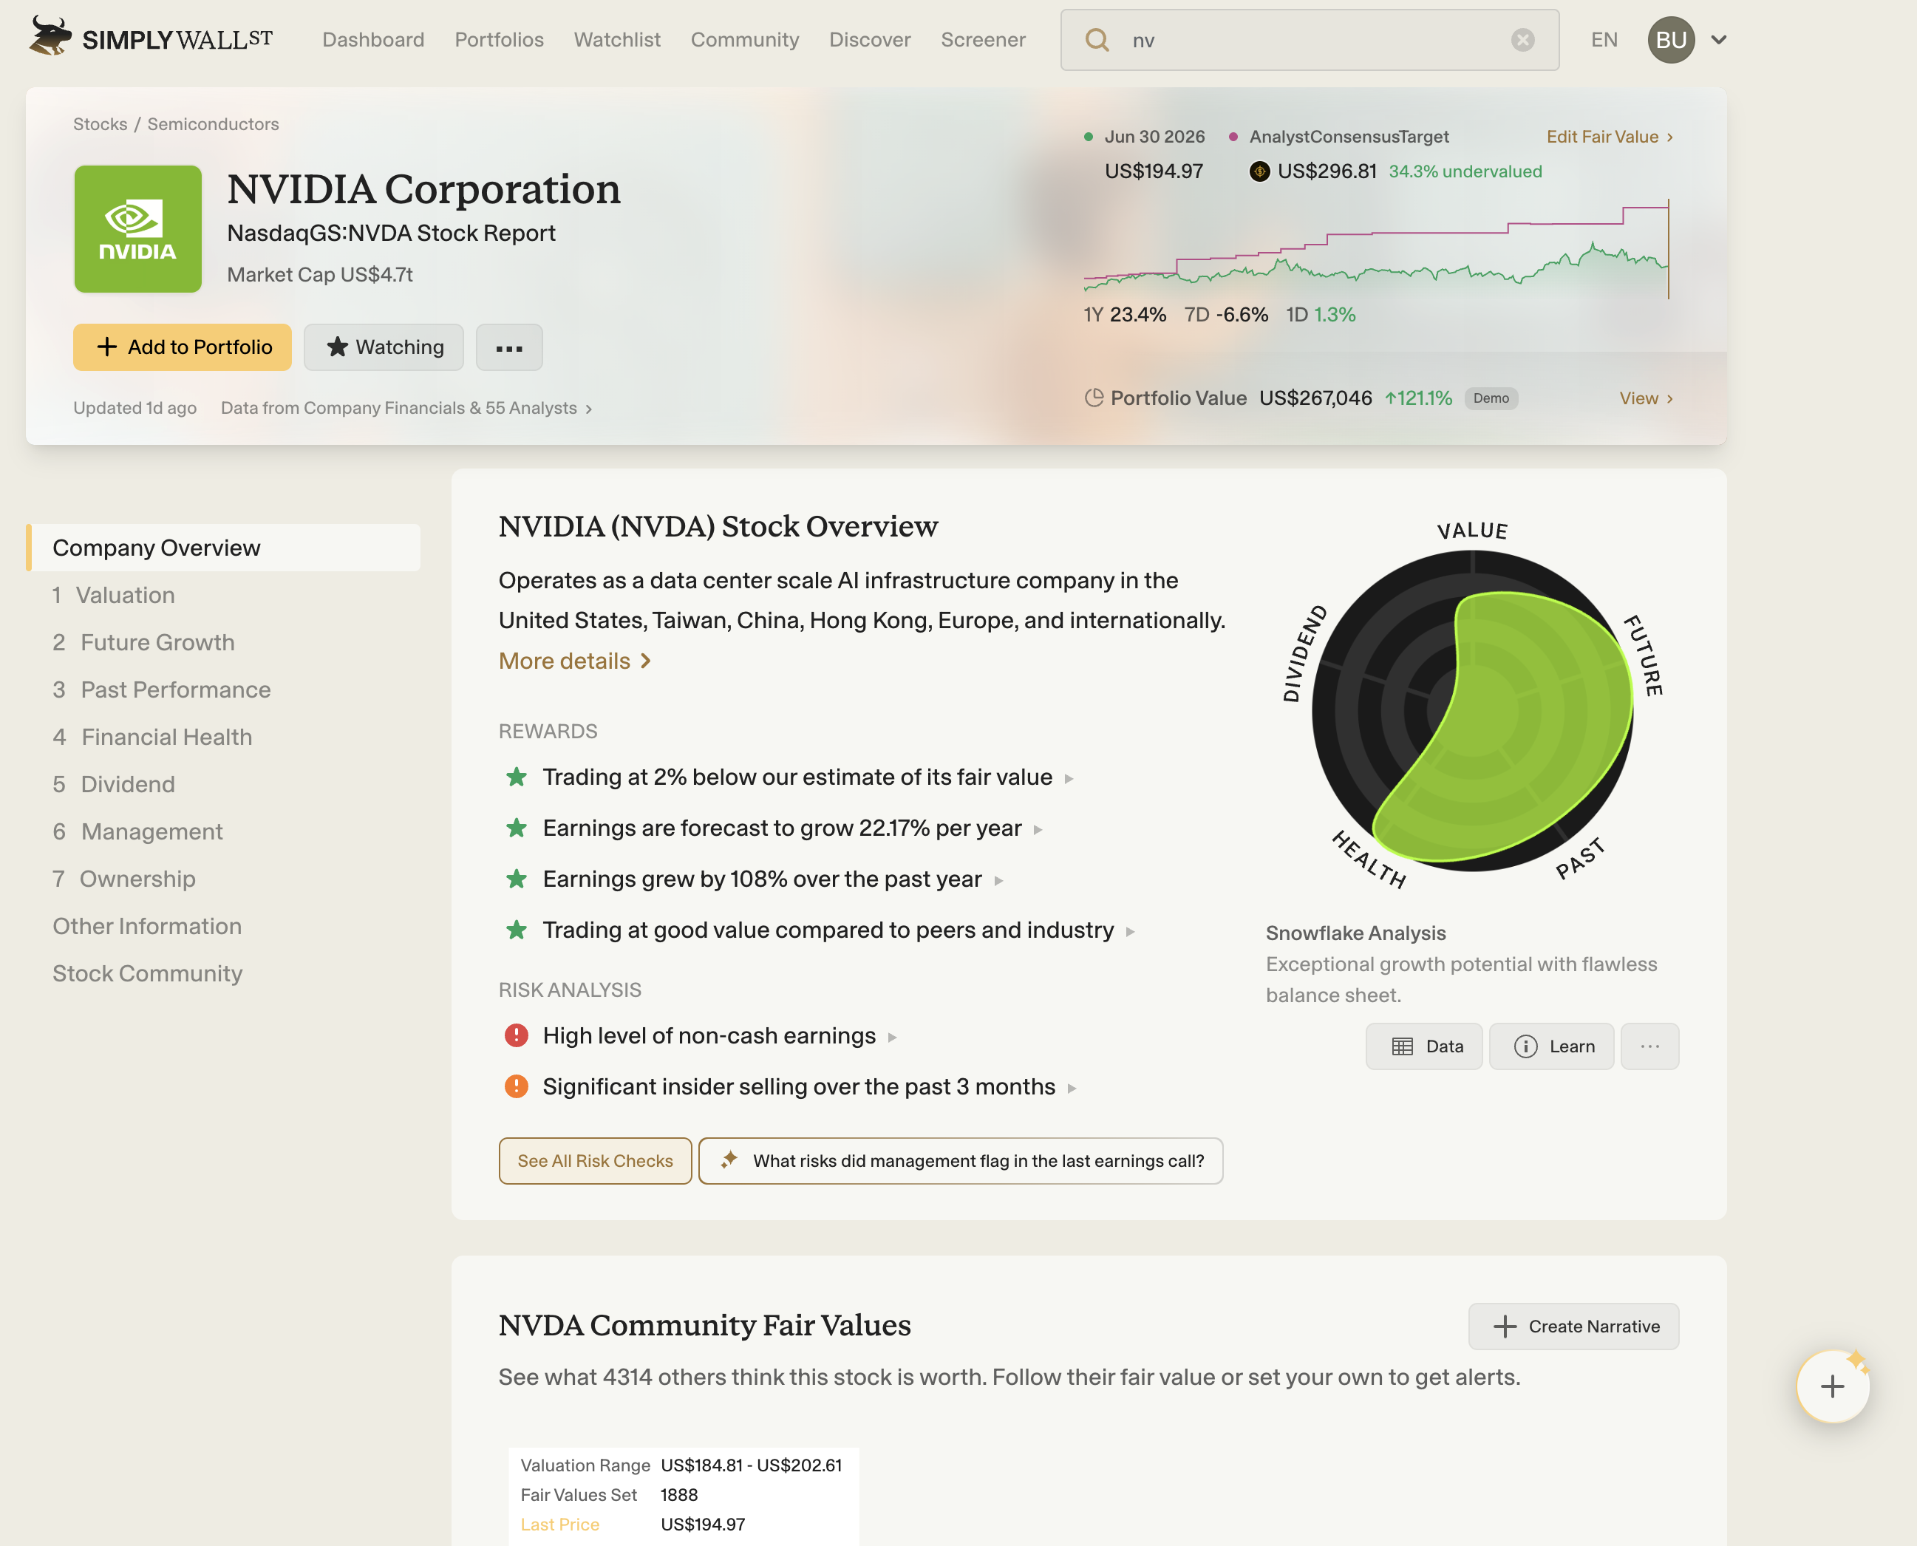Click green star beside 'Trading at 2% below'
Image resolution: width=1917 pixels, height=1546 pixels.
[x=517, y=777]
